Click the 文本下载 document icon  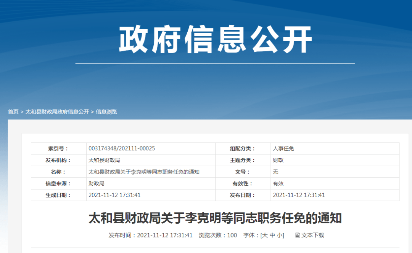(x=298, y=235)
